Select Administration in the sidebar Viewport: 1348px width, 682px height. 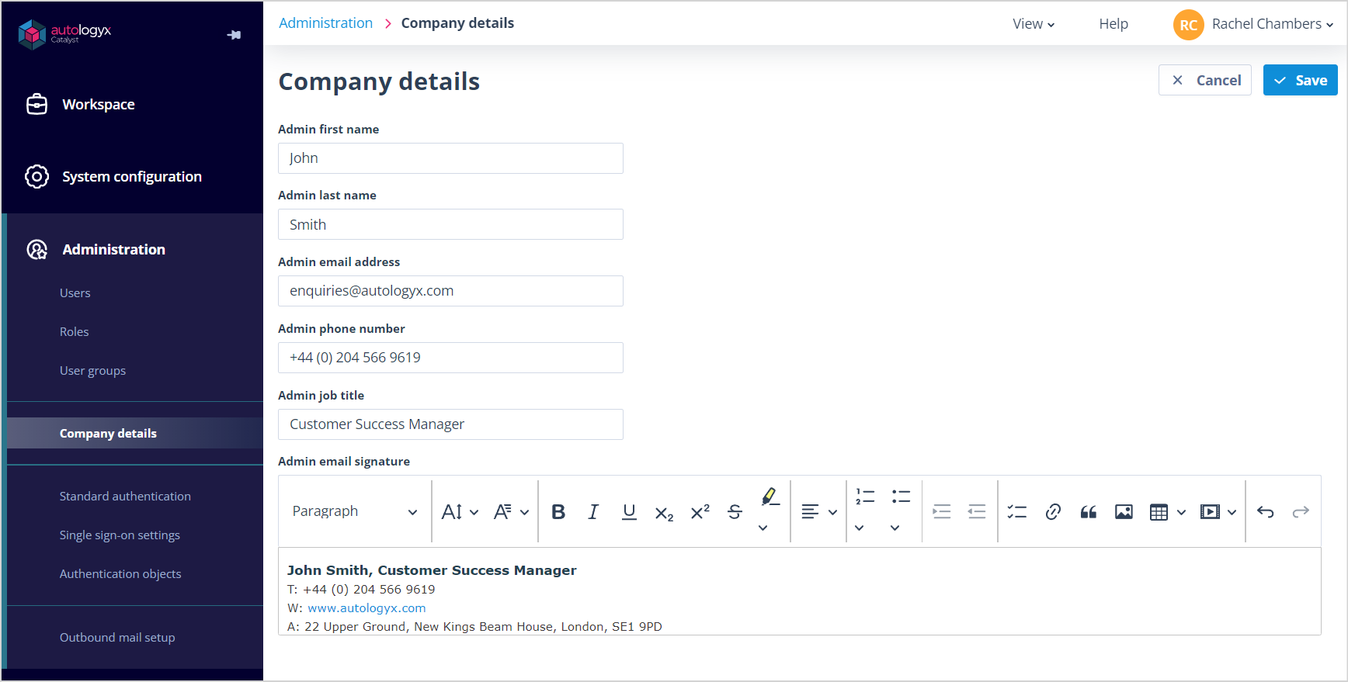click(x=113, y=249)
